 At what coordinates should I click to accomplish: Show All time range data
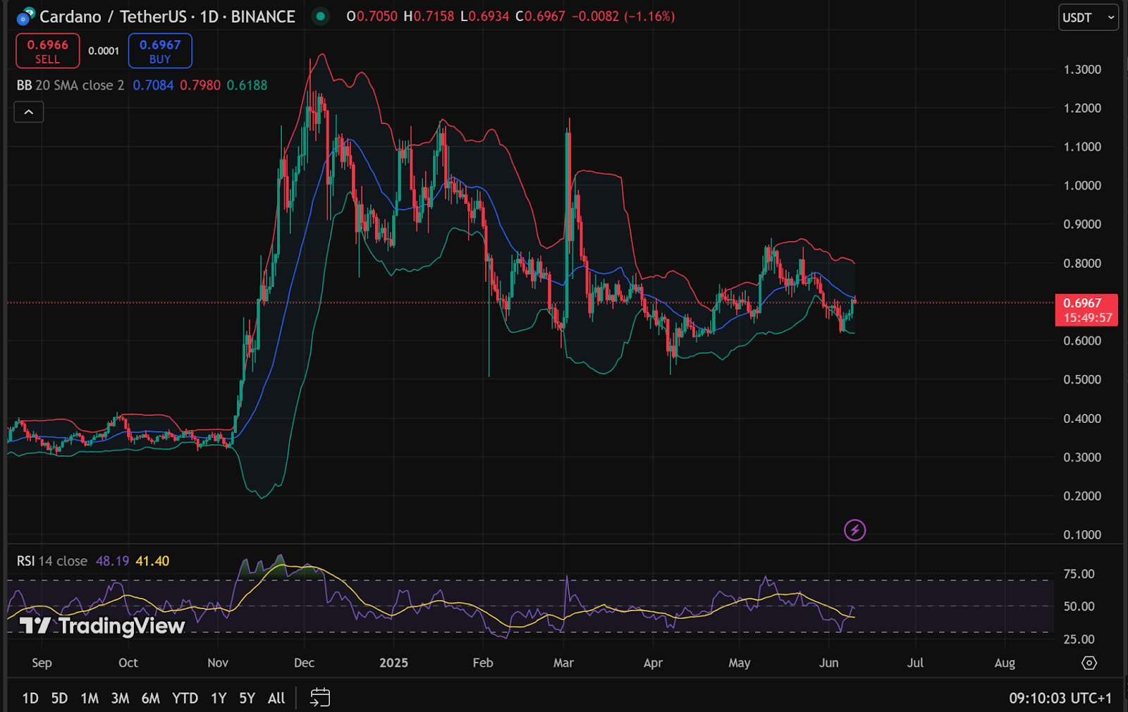point(276,698)
